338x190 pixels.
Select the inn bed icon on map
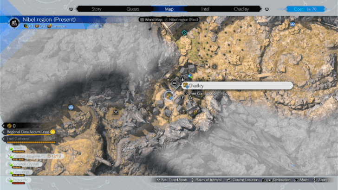pyautogui.click(x=174, y=83)
